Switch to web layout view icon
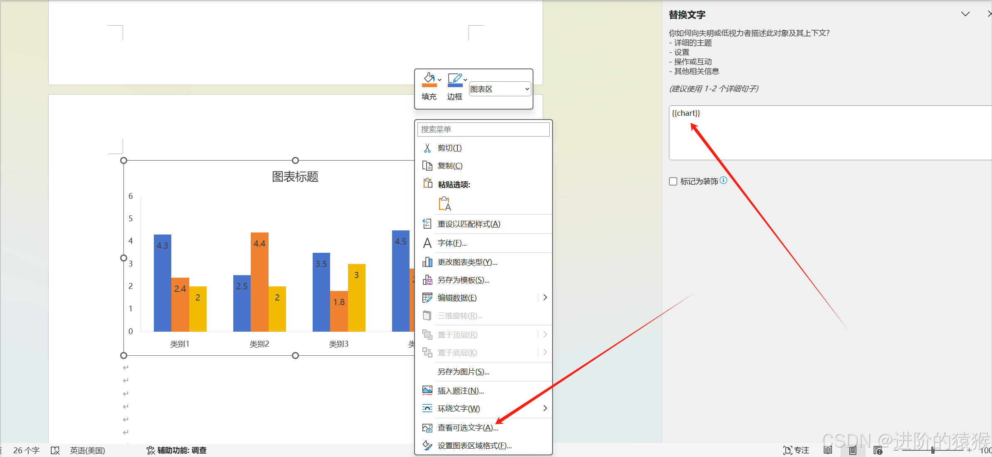This screenshot has height=457, width=992. (x=878, y=450)
